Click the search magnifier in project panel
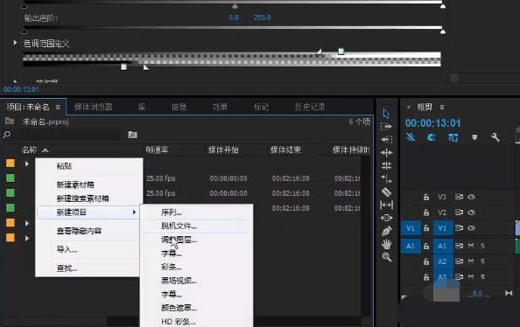The width and height of the screenshot is (520, 327). coord(6,135)
